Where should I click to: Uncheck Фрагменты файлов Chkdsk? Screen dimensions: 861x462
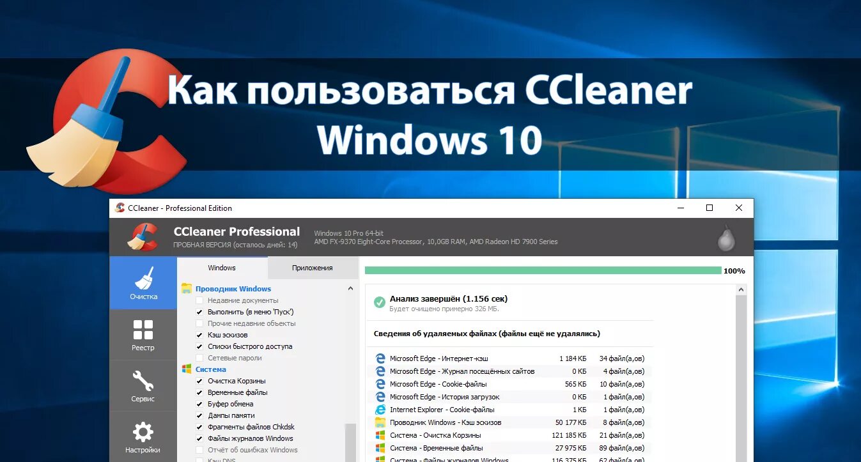199,427
